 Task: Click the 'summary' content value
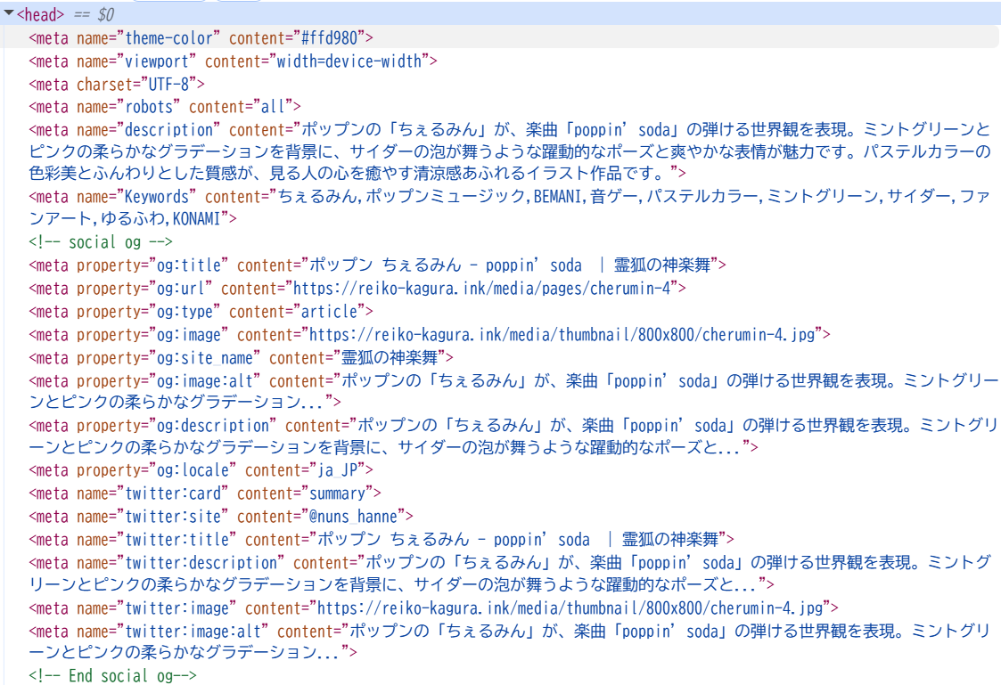(337, 493)
